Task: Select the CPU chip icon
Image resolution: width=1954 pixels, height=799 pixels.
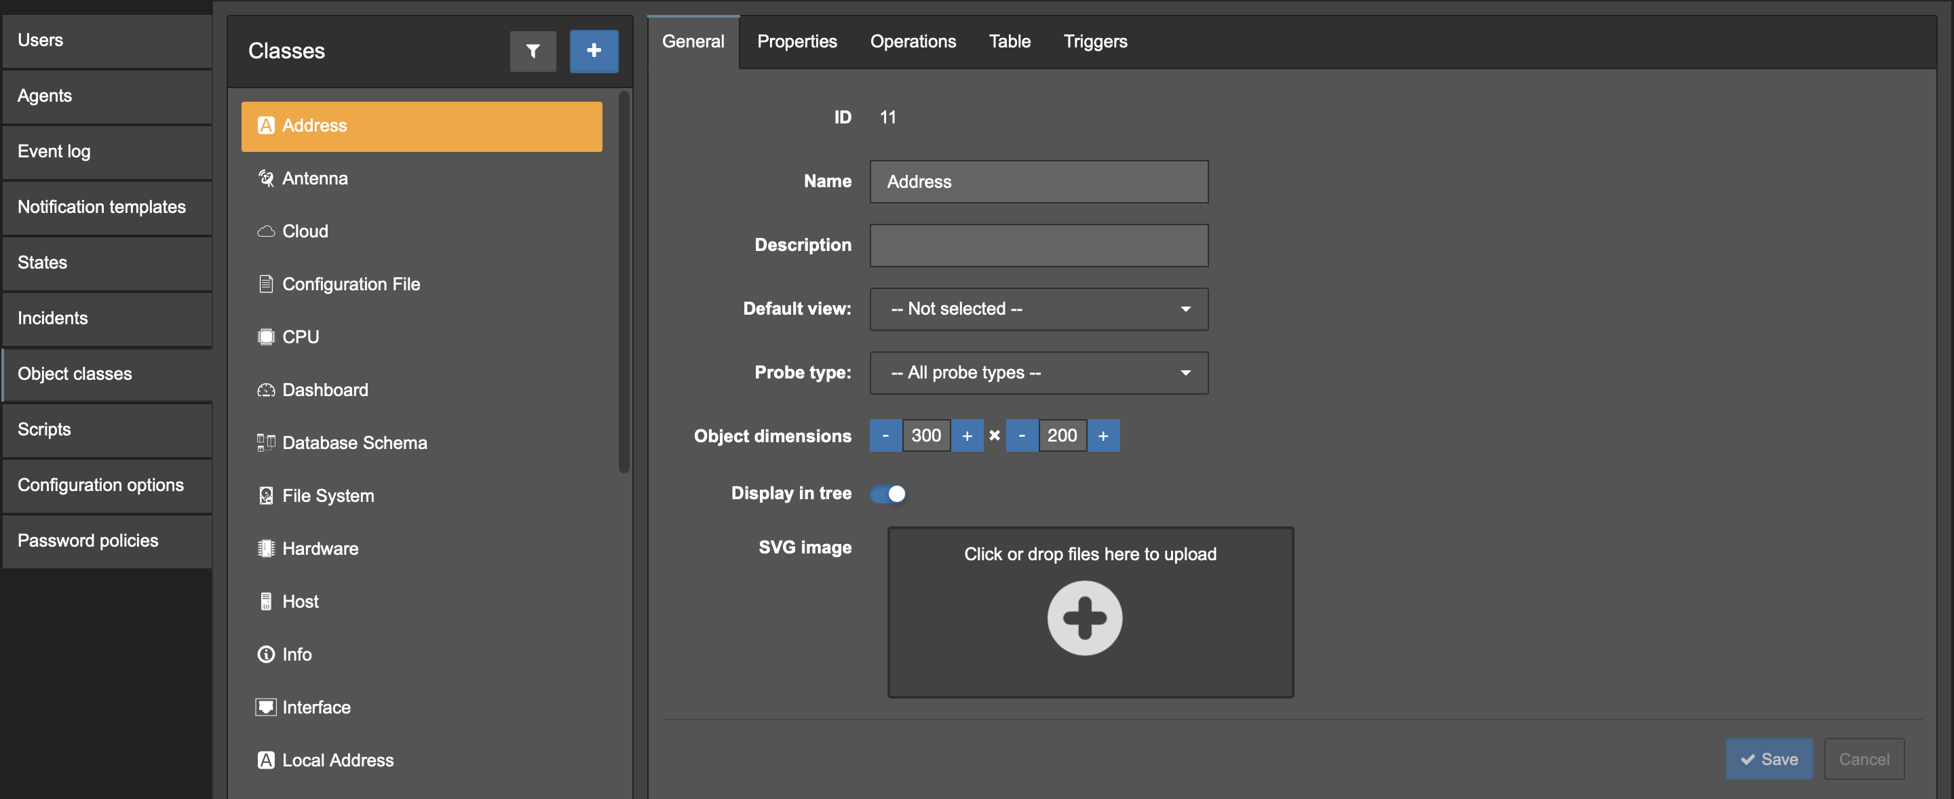Action: coord(265,336)
